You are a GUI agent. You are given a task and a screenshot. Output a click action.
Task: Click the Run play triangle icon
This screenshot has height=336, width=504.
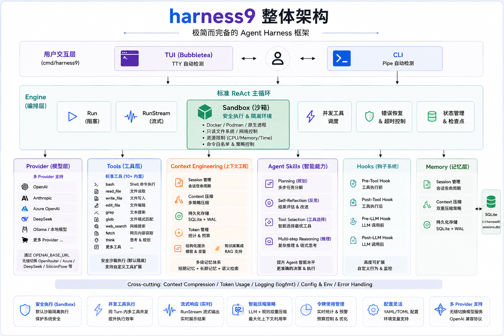point(73,116)
